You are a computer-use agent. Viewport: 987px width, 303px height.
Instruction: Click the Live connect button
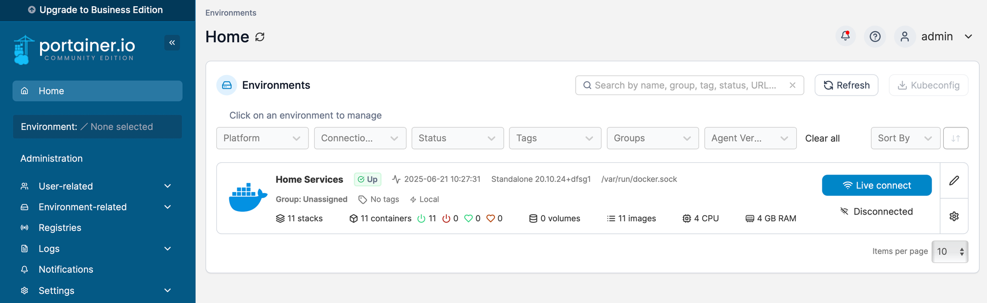876,185
